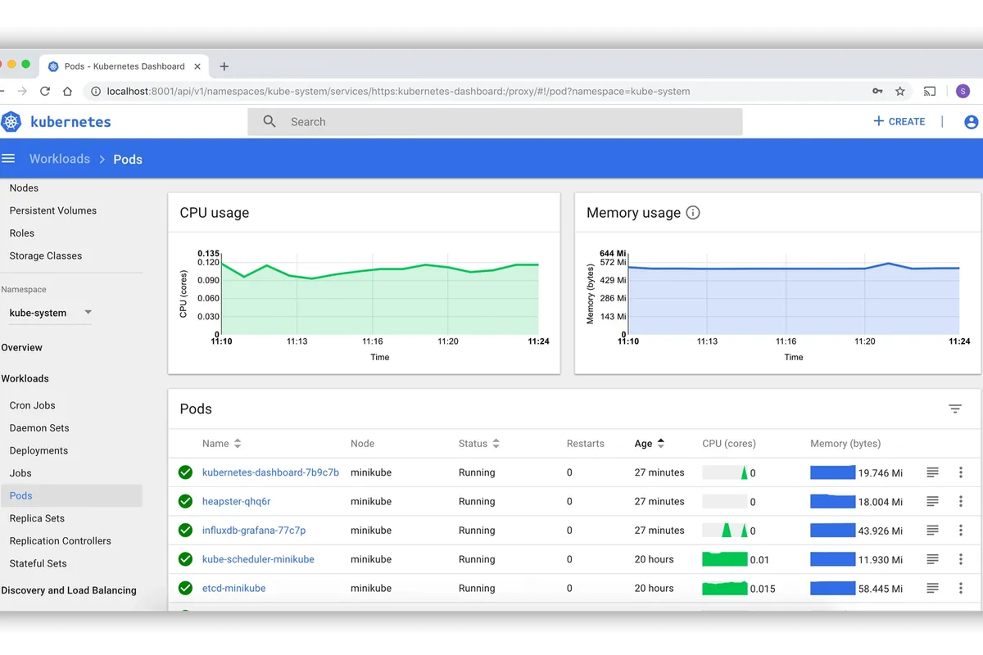The height and width of the screenshot is (655, 983).
Task: Click the hamburger navigation icon beside Workloads
Action: pyautogui.click(x=8, y=158)
